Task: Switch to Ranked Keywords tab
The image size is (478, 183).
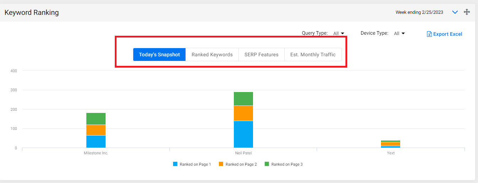Action: click(x=212, y=55)
